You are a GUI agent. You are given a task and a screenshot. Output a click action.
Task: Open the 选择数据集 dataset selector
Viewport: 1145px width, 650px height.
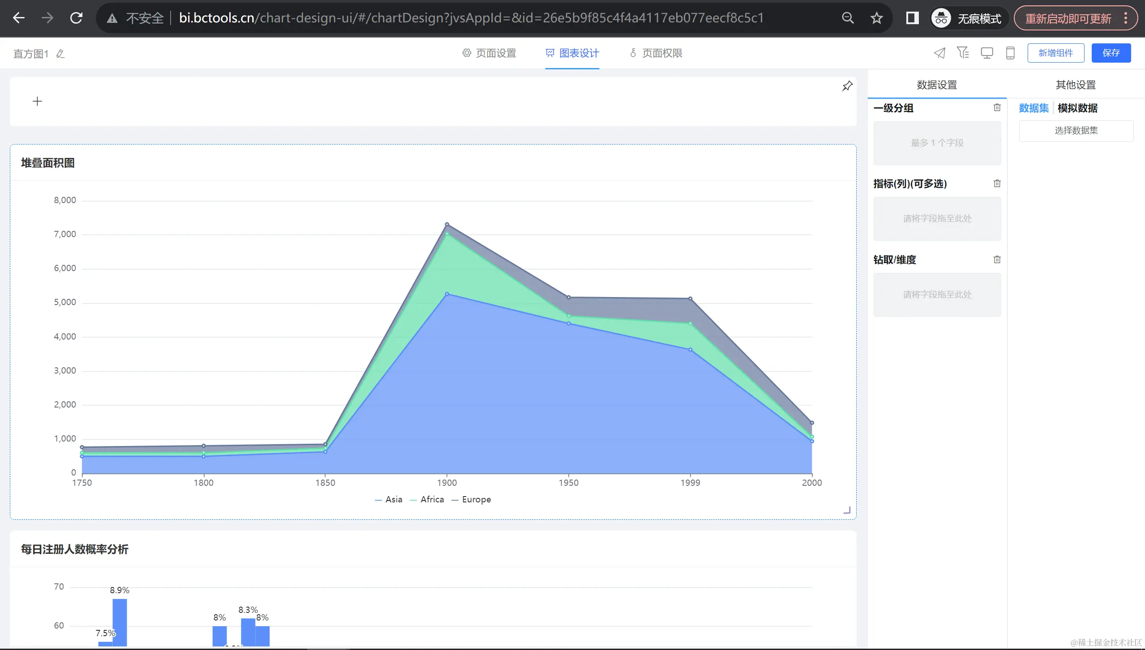(1076, 131)
